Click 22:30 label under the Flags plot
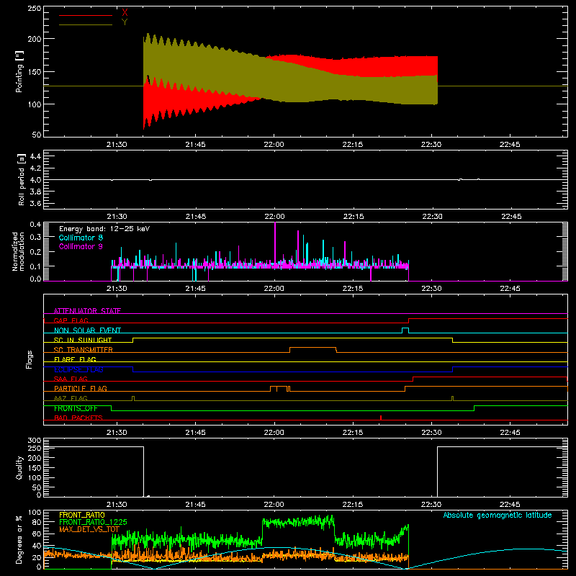This screenshot has width=576, height=576. (431, 433)
